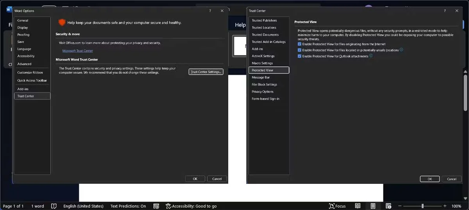Uncheck Protected View for files from the Internet
Image resolution: width=469 pixels, height=210 pixels.
coord(299,44)
